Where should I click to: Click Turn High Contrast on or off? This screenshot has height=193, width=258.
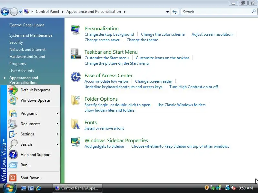(x=194, y=87)
